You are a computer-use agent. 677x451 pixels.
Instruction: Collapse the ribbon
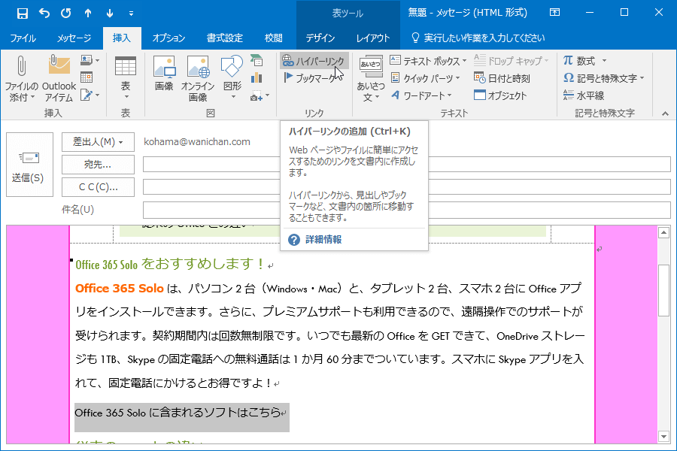click(x=665, y=114)
